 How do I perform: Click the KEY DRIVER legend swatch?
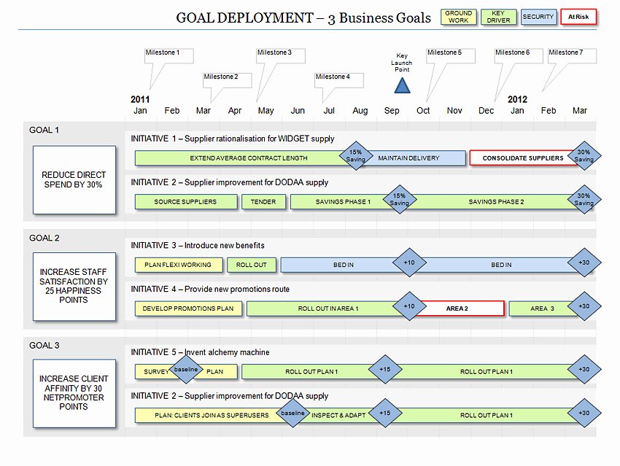click(499, 17)
